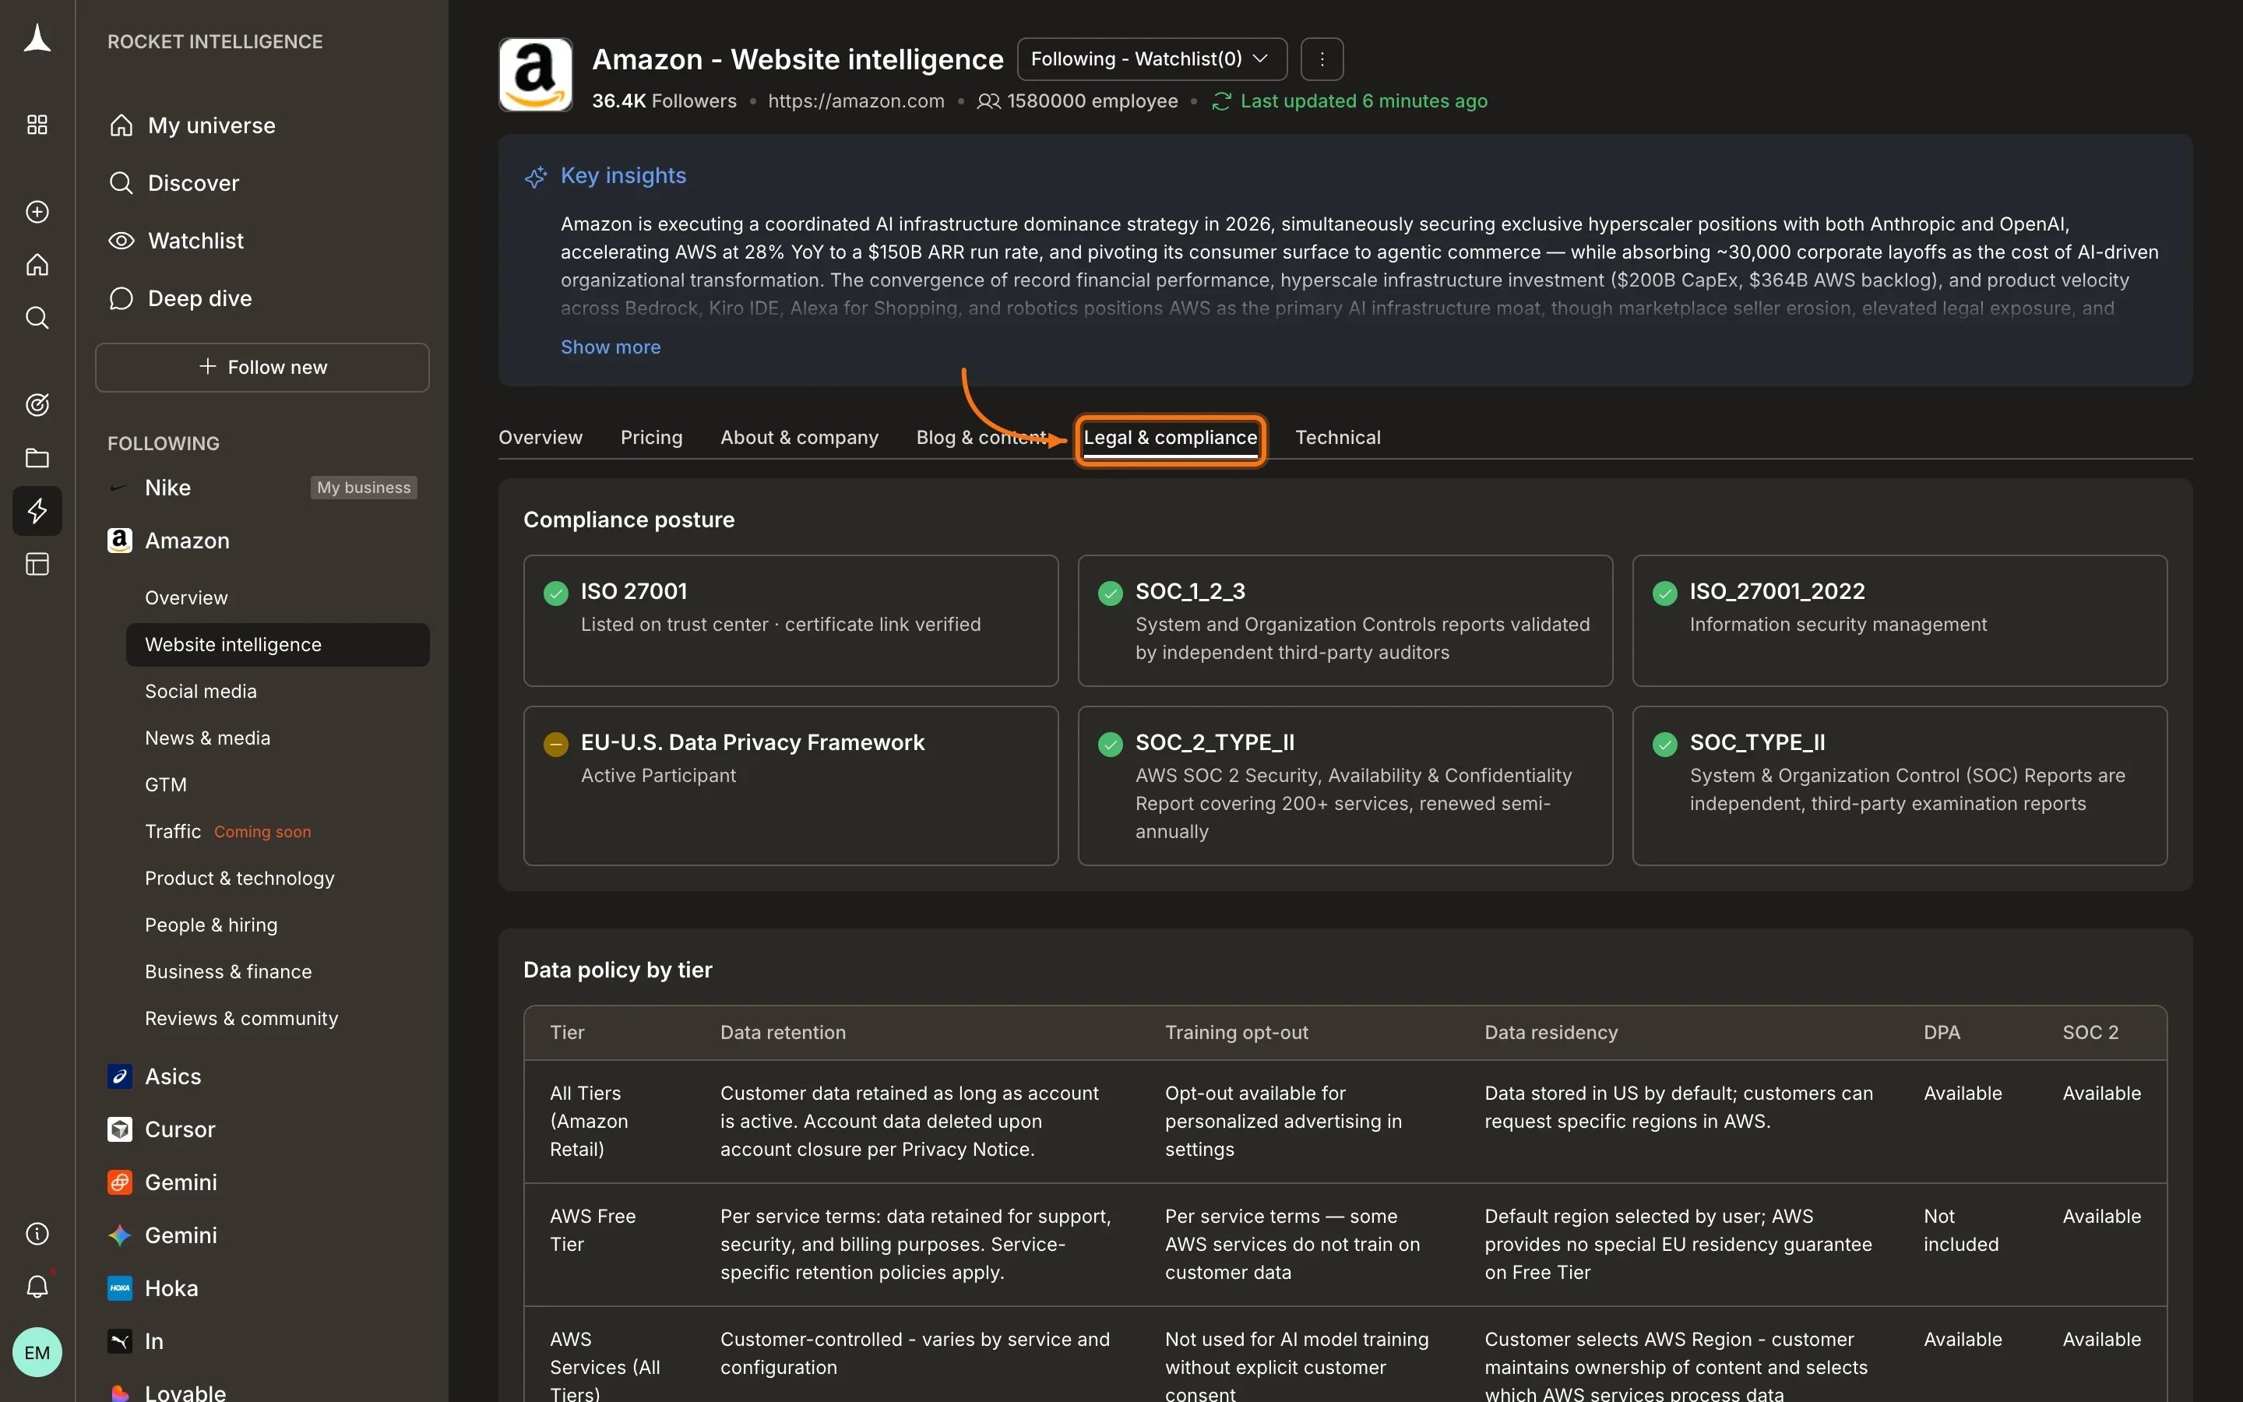Open the SOC_TYPE_II compliance card

point(1899,785)
